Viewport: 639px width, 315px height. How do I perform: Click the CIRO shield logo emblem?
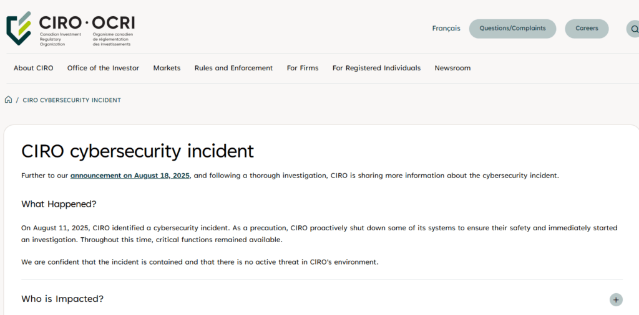[19, 28]
